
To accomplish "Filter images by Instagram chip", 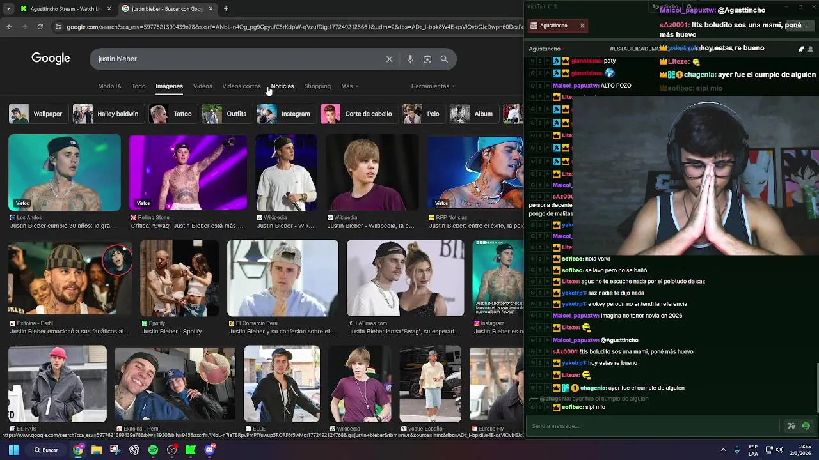I will pyautogui.click(x=285, y=114).
